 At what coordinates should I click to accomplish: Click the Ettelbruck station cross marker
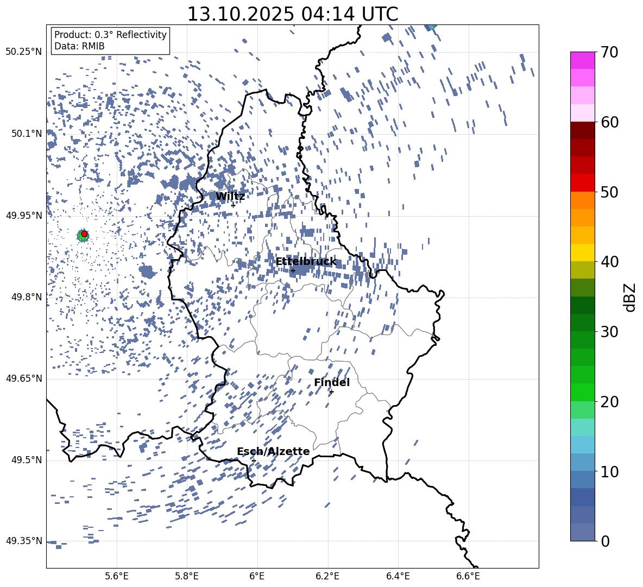[x=293, y=271]
